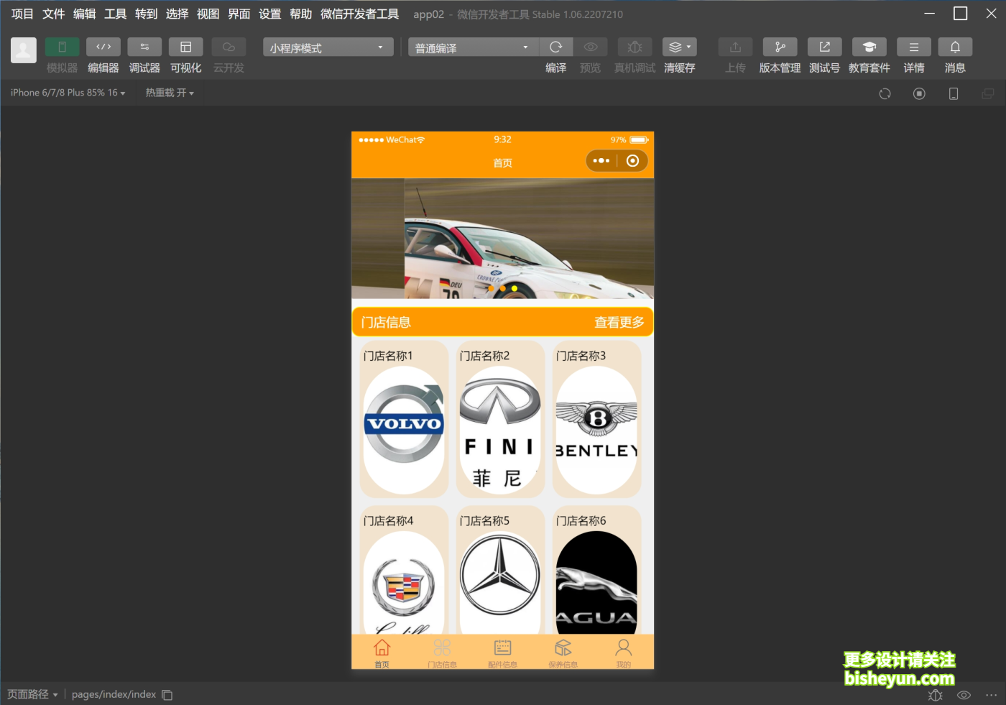Open the 编辑 menu
1006x705 pixels.
coord(84,14)
